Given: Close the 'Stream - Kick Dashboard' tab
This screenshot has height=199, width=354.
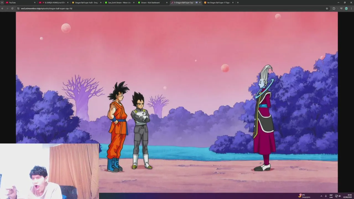Looking at the screenshot, I should [x=167, y=2].
